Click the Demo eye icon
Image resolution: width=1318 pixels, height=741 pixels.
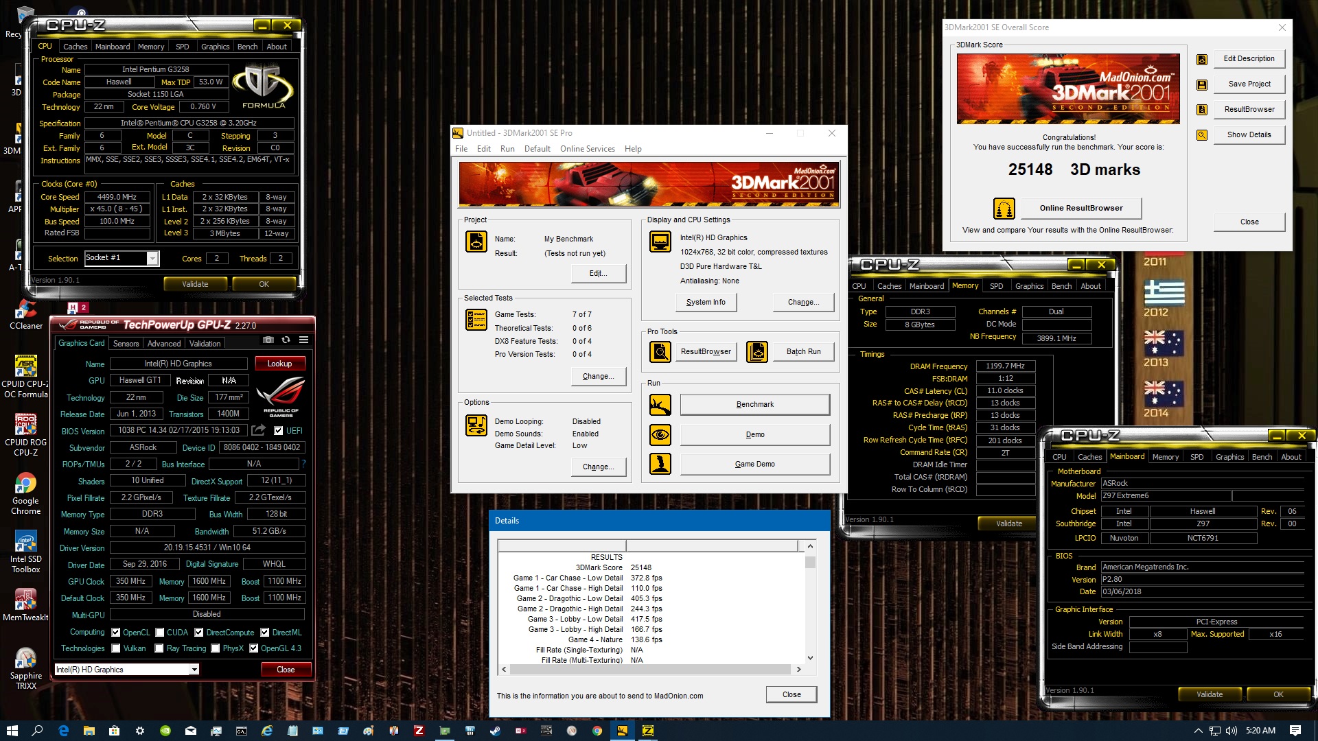[660, 434]
